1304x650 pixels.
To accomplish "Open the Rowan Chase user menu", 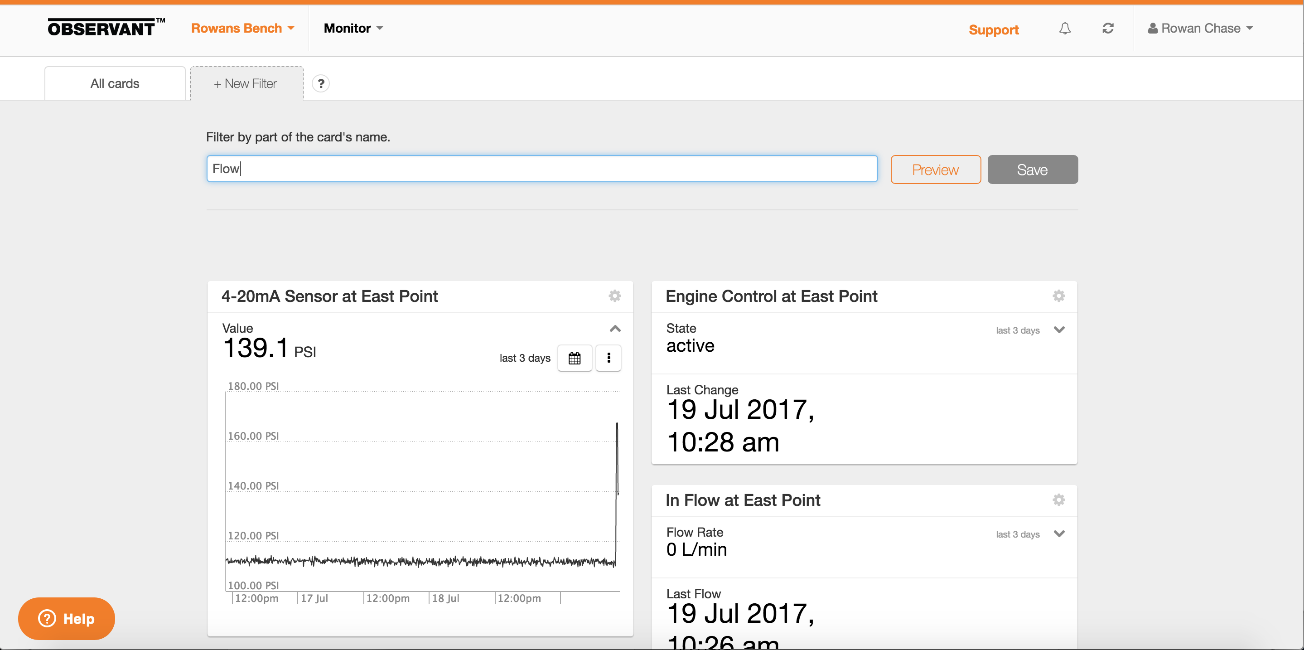I will pyautogui.click(x=1200, y=29).
